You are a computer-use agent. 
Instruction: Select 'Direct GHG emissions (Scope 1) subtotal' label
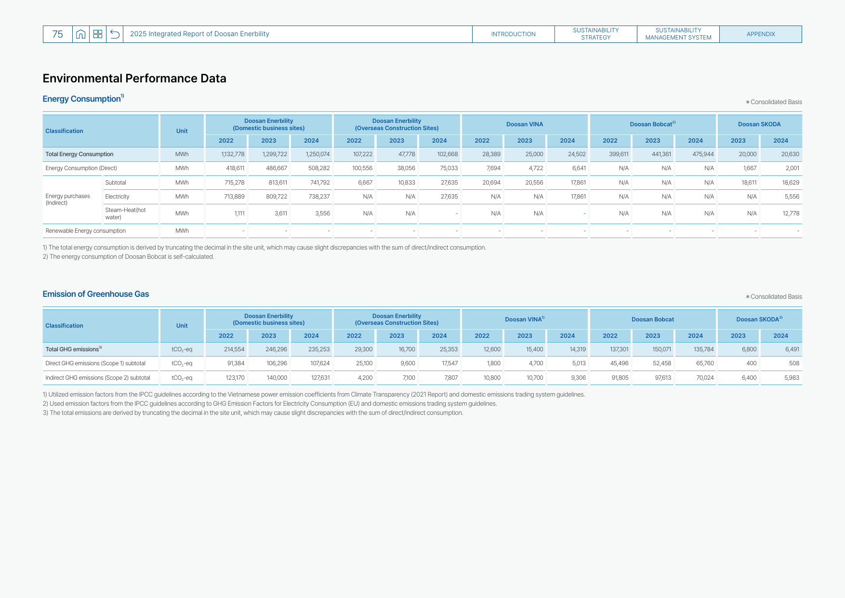pyautogui.click(x=95, y=363)
